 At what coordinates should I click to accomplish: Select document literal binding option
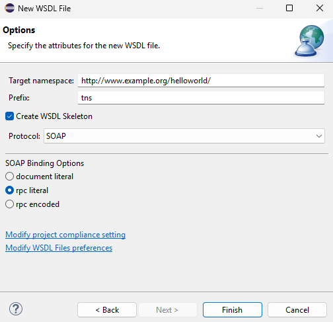tap(9, 177)
